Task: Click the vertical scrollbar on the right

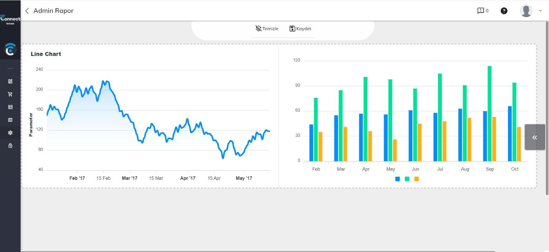Action: (547, 106)
